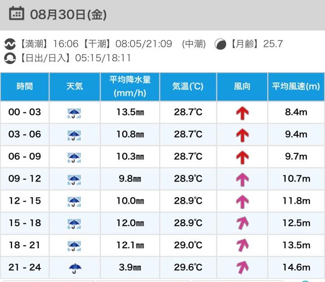
Task: Click the heavy rain icon for 00 - 03
Action: (x=74, y=113)
